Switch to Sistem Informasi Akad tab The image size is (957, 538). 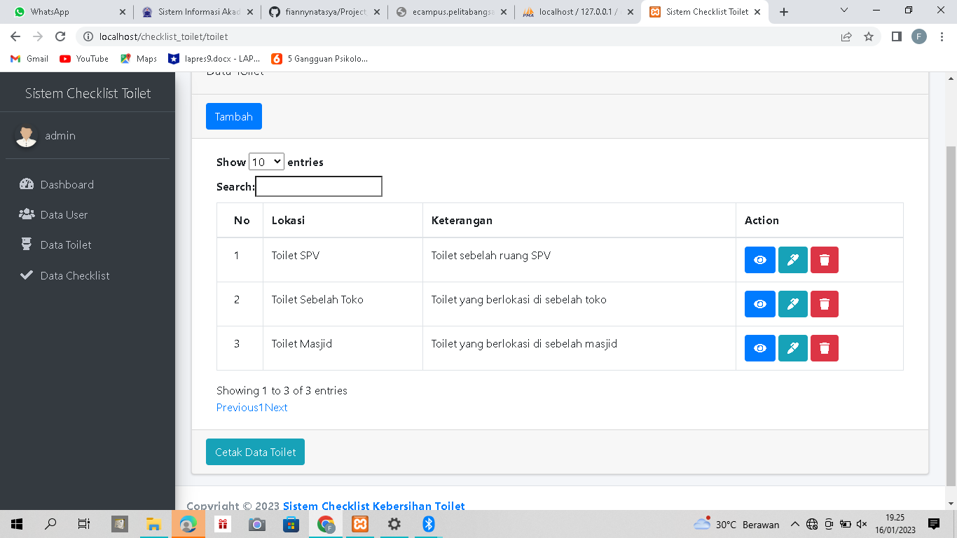tap(197, 12)
